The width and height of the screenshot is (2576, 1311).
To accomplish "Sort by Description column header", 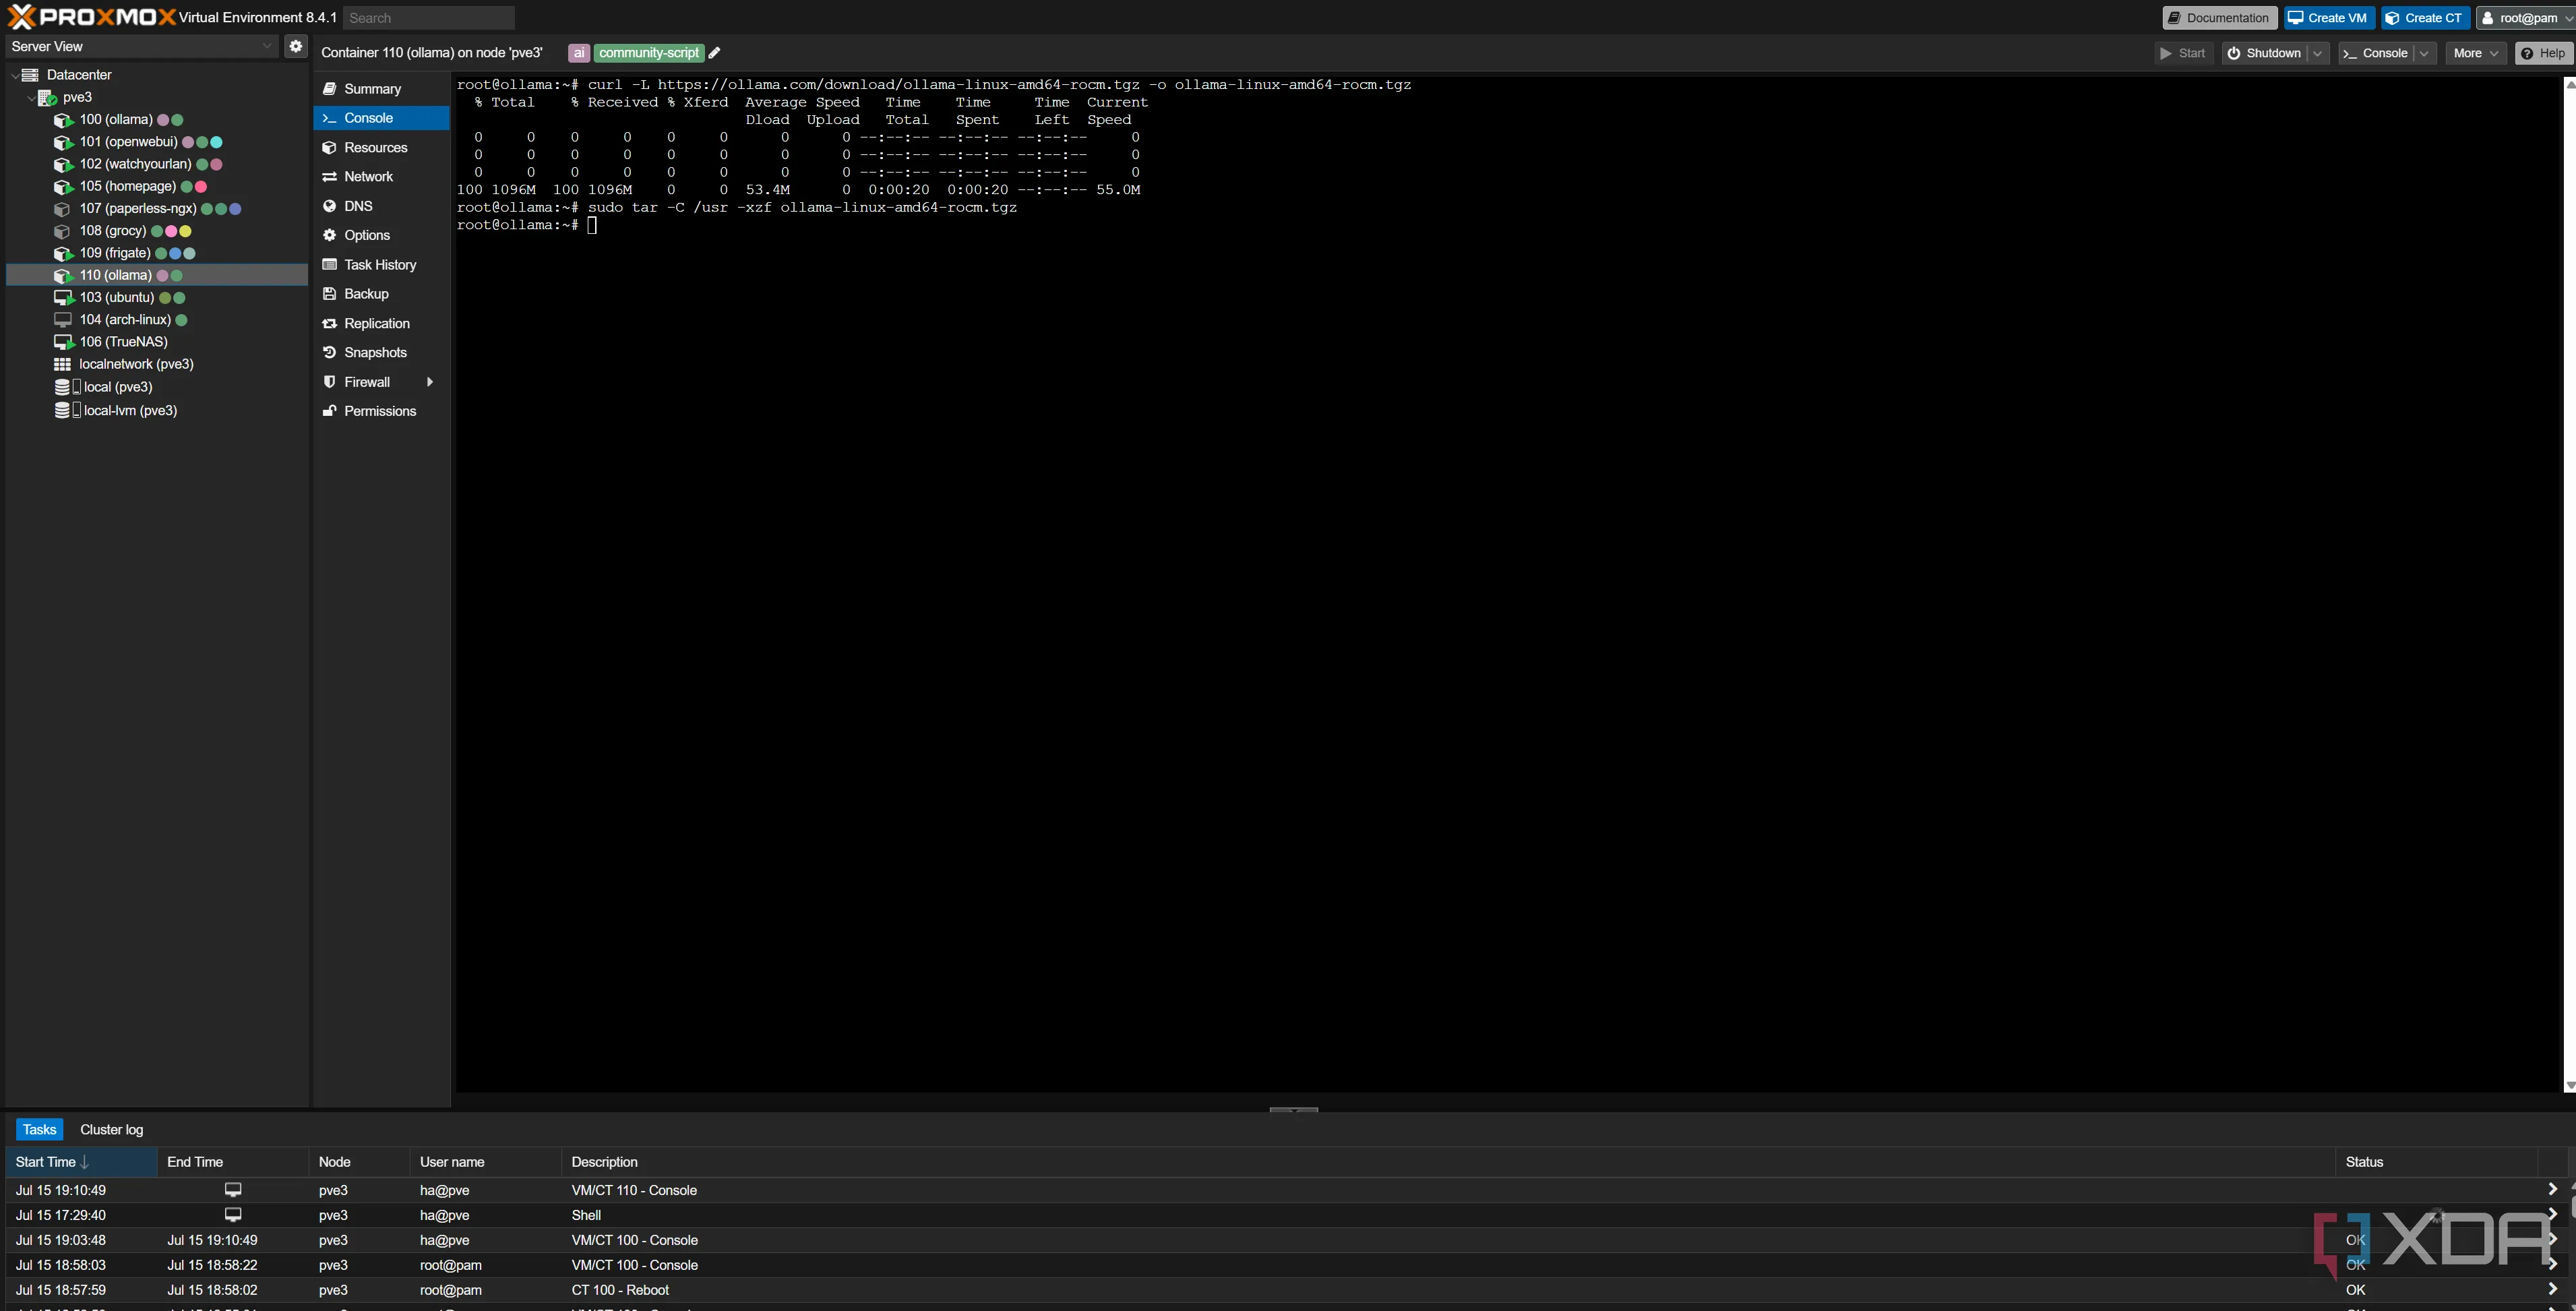I will tap(1448, 1162).
